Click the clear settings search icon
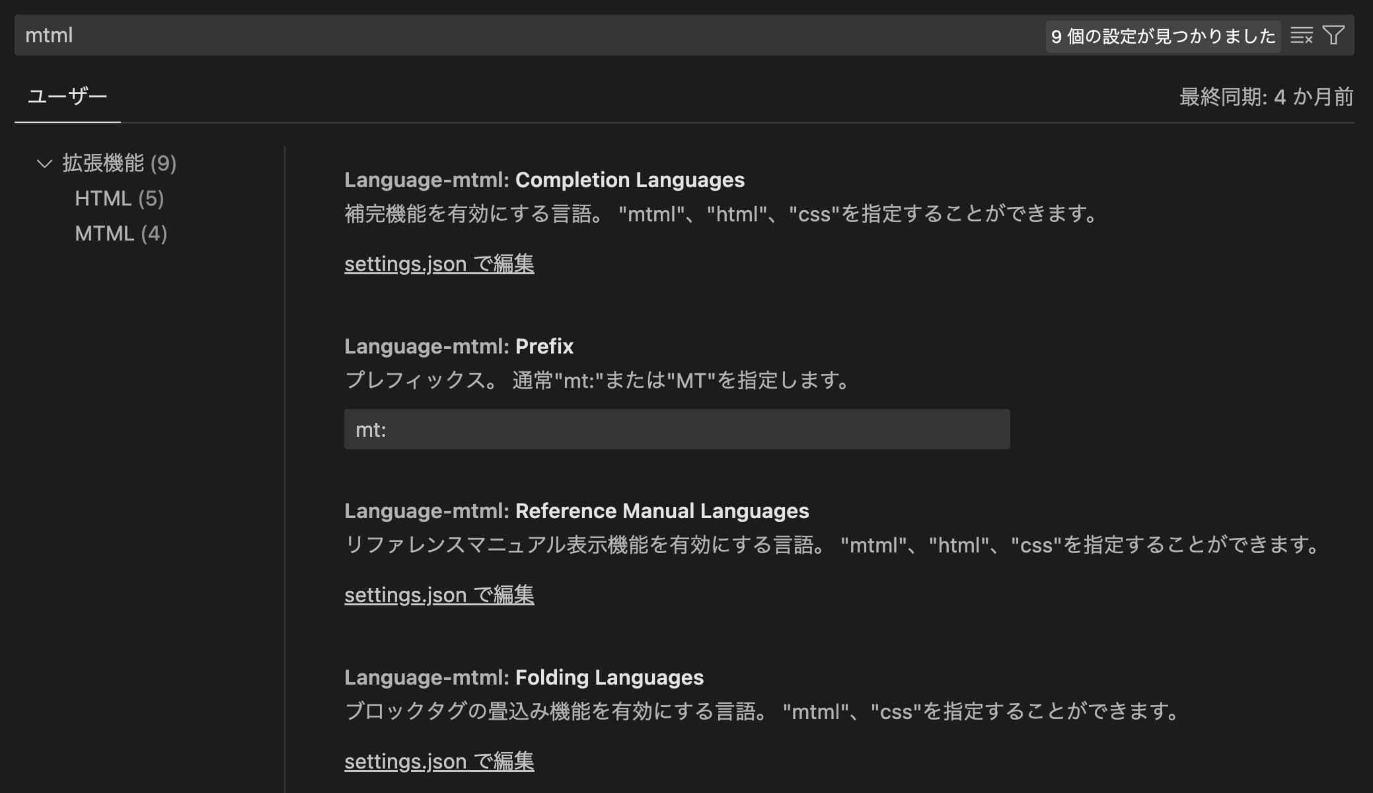 click(1301, 35)
